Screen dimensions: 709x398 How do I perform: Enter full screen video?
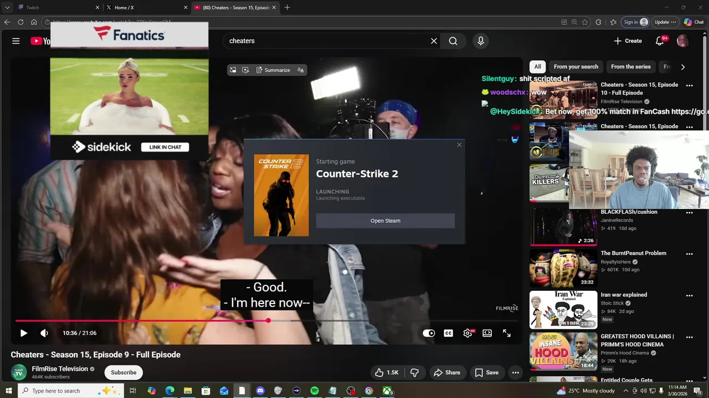tap(507, 333)
